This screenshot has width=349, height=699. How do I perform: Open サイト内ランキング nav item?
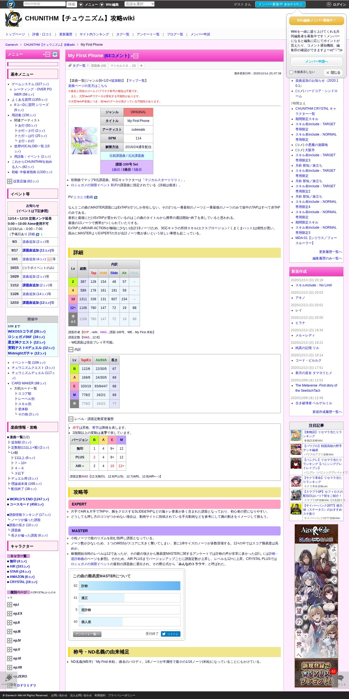pyautogui.click(x=94, y=34)
